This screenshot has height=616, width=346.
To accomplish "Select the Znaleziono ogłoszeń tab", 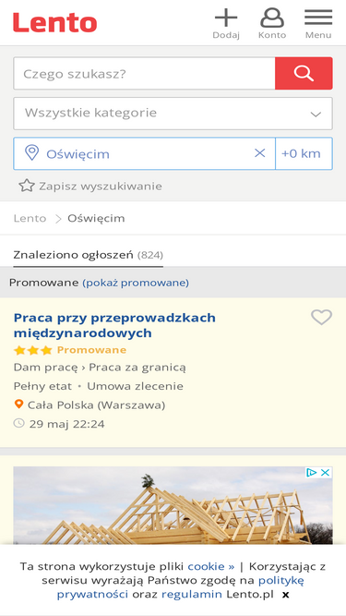I will (x=89, y=255).
